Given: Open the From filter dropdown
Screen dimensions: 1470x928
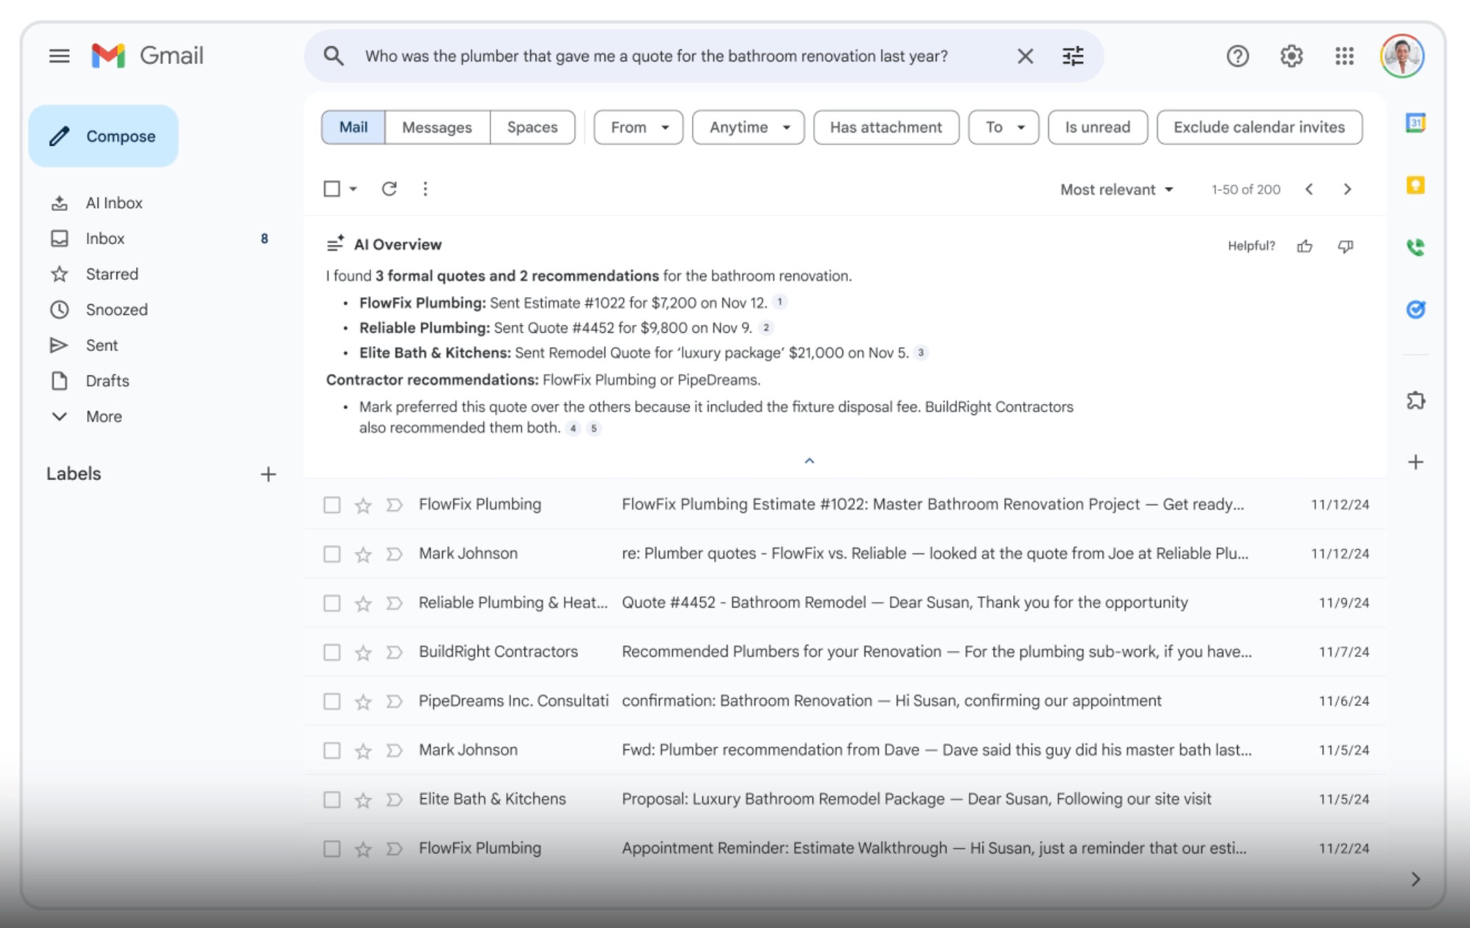Looking at the screenshot, I should [x=637, y=127].
